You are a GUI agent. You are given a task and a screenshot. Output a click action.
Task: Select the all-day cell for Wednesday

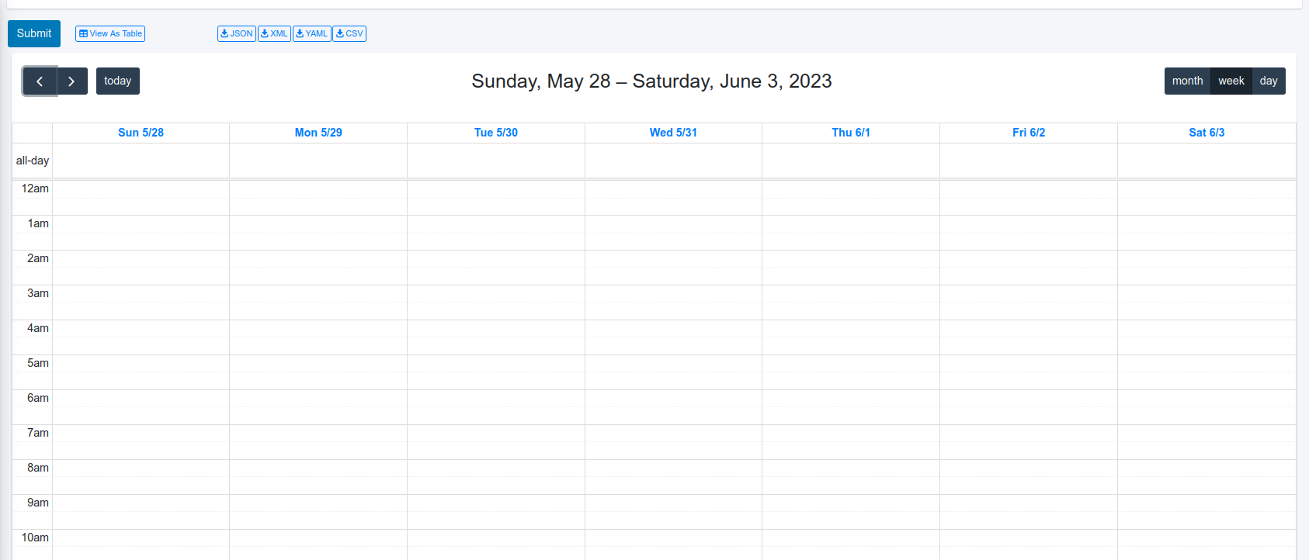pyautogui.click(x=673, y=161)
